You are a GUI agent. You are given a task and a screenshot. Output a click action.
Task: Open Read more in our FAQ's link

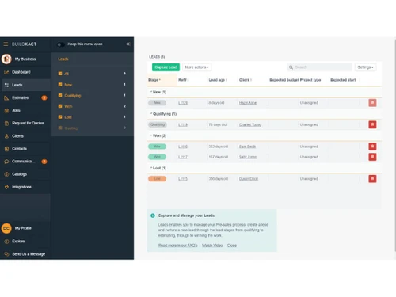click(x=178, y=246)
